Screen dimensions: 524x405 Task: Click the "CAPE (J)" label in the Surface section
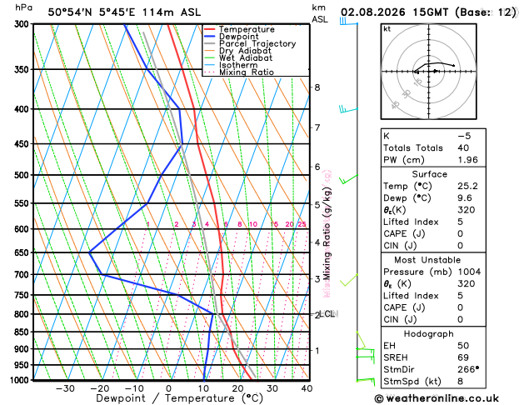point(404,234)
